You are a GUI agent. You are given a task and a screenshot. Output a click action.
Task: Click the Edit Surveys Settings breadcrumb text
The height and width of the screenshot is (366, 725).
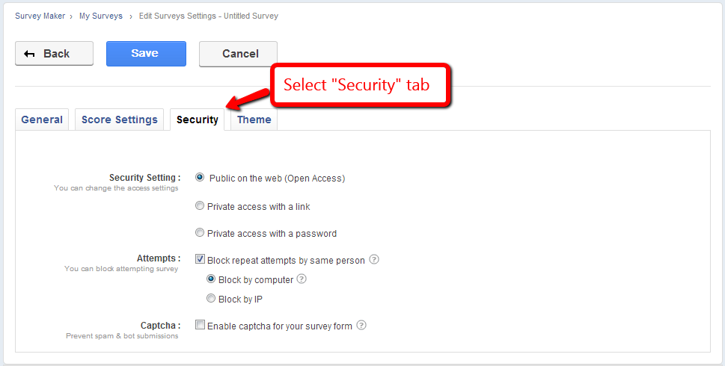point(208,15)
